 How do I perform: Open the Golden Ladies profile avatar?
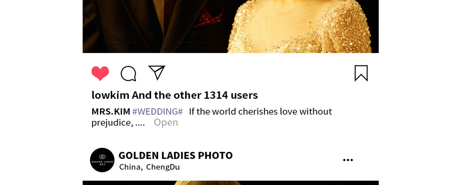(x=102, y=160)
